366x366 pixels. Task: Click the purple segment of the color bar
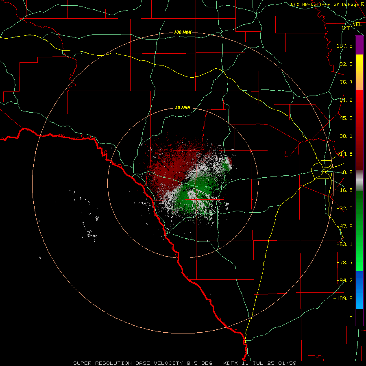tap(359, 45)
